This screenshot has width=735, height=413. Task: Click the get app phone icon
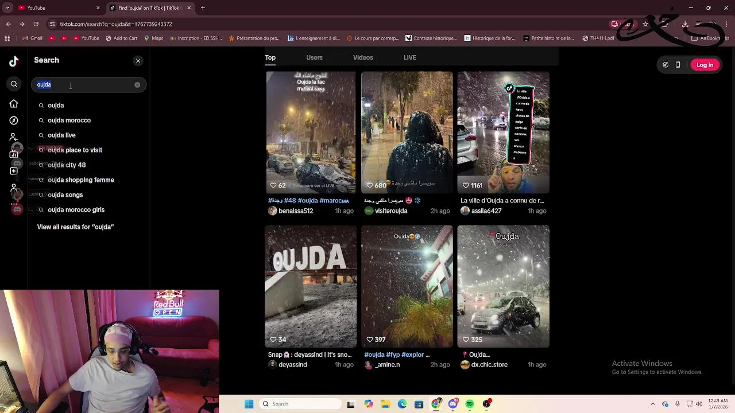pyautogui.click(x=678, y=65)
